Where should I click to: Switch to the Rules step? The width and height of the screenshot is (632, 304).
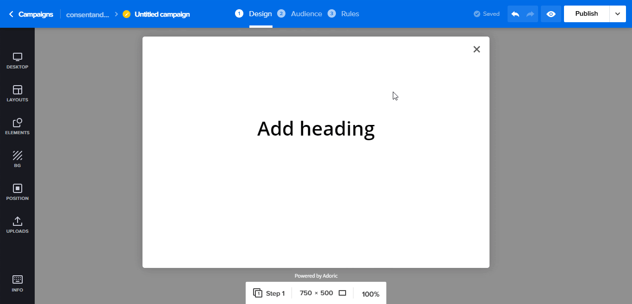click(x=350, y=13)
